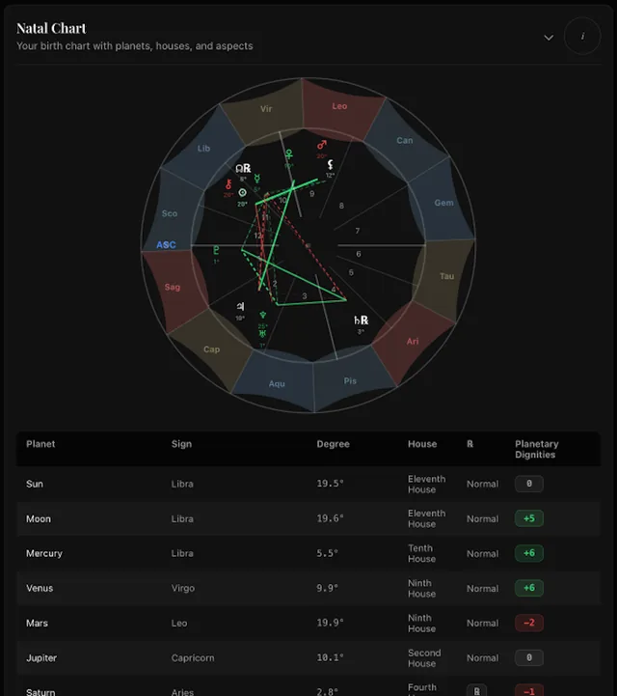The height and width of the screenshot is (696, 617).
Task: Sort by the House column header
Action: [x=422, y=444]
